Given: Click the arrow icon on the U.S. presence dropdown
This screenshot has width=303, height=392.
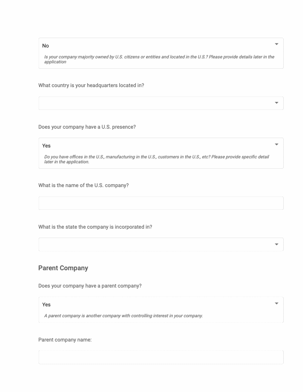Looking at the screenshot, I should [276, 145].
